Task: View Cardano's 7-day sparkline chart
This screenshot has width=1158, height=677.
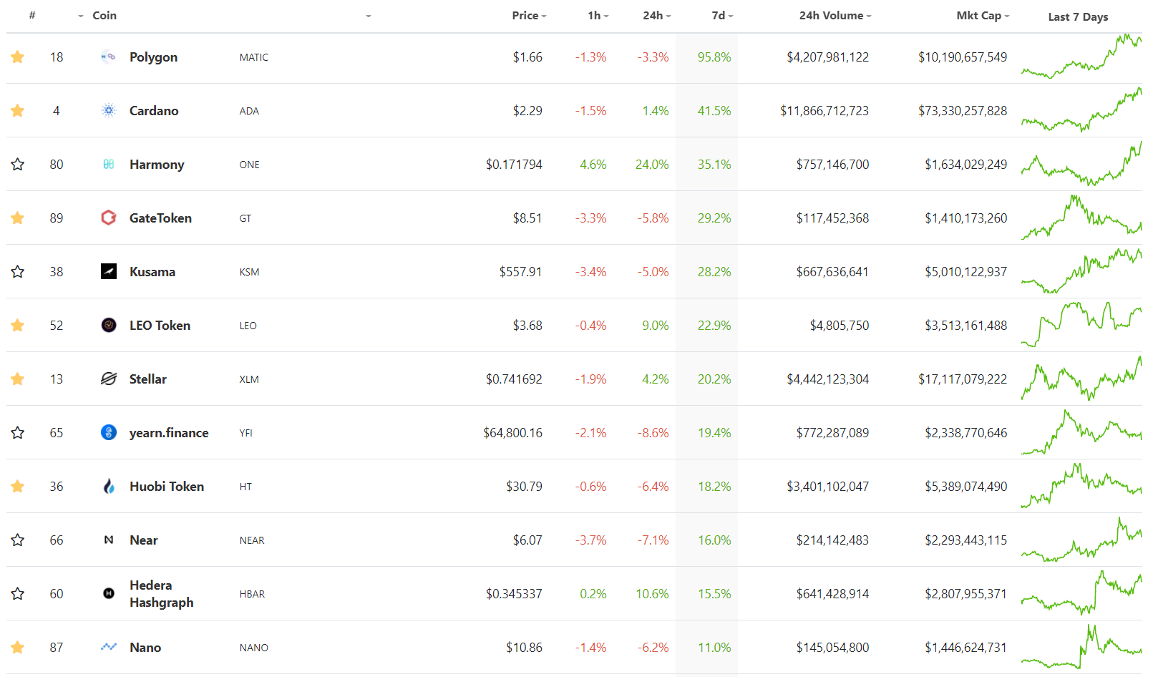Action: (1081, 109)
